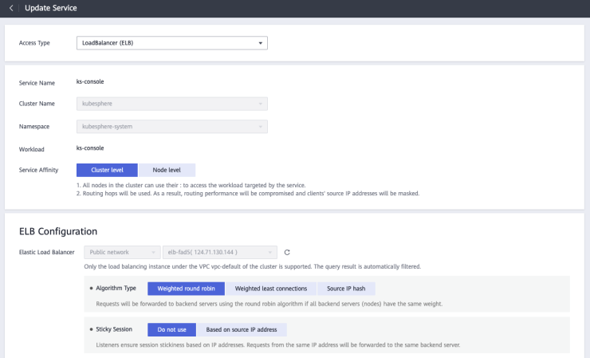Click the Namespace dropdown arrow icon
Screen dimensions: 590x358
(x=260, y=126)
